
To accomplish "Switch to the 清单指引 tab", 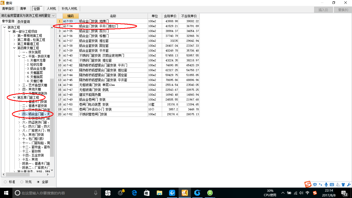I will coord(8,9).
